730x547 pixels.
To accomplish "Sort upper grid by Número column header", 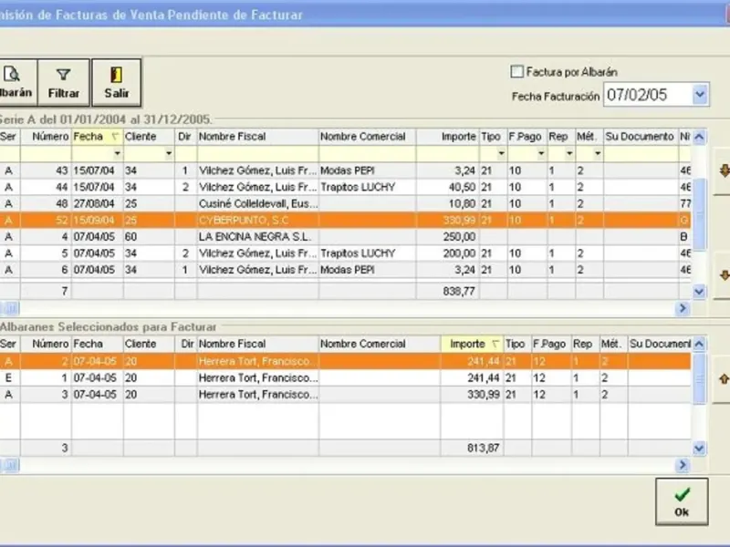I will click(x=46, y=137).
